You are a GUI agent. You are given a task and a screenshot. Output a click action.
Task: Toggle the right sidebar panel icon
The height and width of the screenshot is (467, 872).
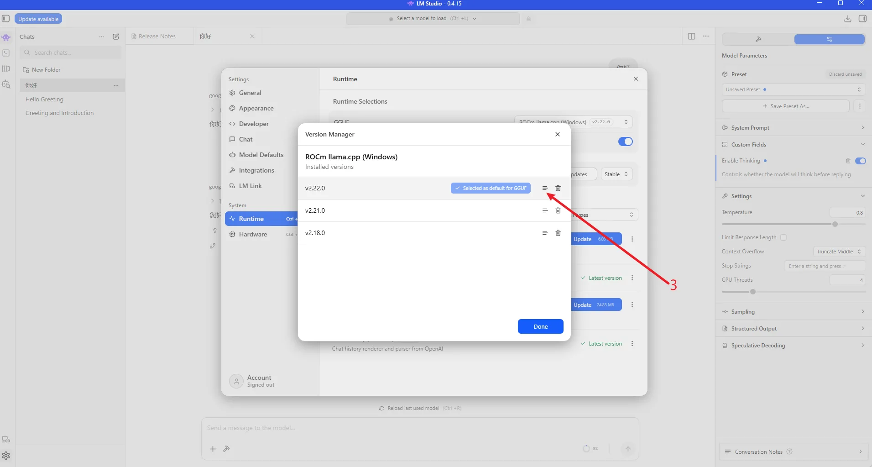(862, 19)
